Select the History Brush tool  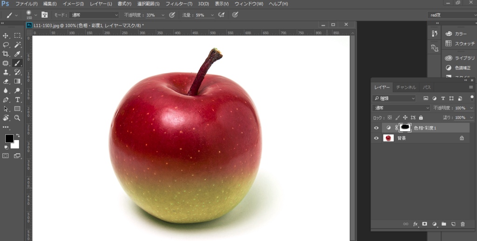tap(17, 72)
